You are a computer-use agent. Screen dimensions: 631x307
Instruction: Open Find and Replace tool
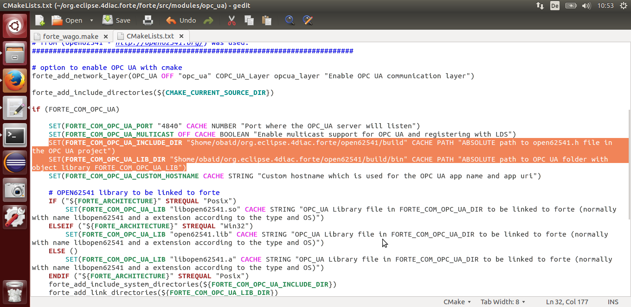tap(307, 20)
